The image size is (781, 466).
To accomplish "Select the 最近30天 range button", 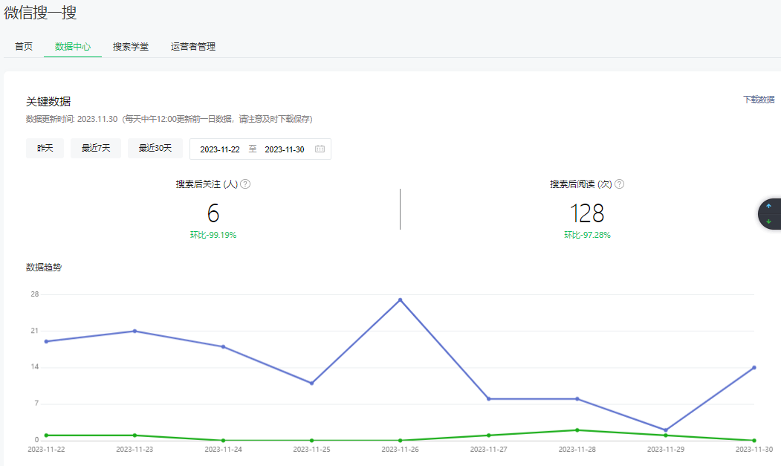I will (155, 148).
